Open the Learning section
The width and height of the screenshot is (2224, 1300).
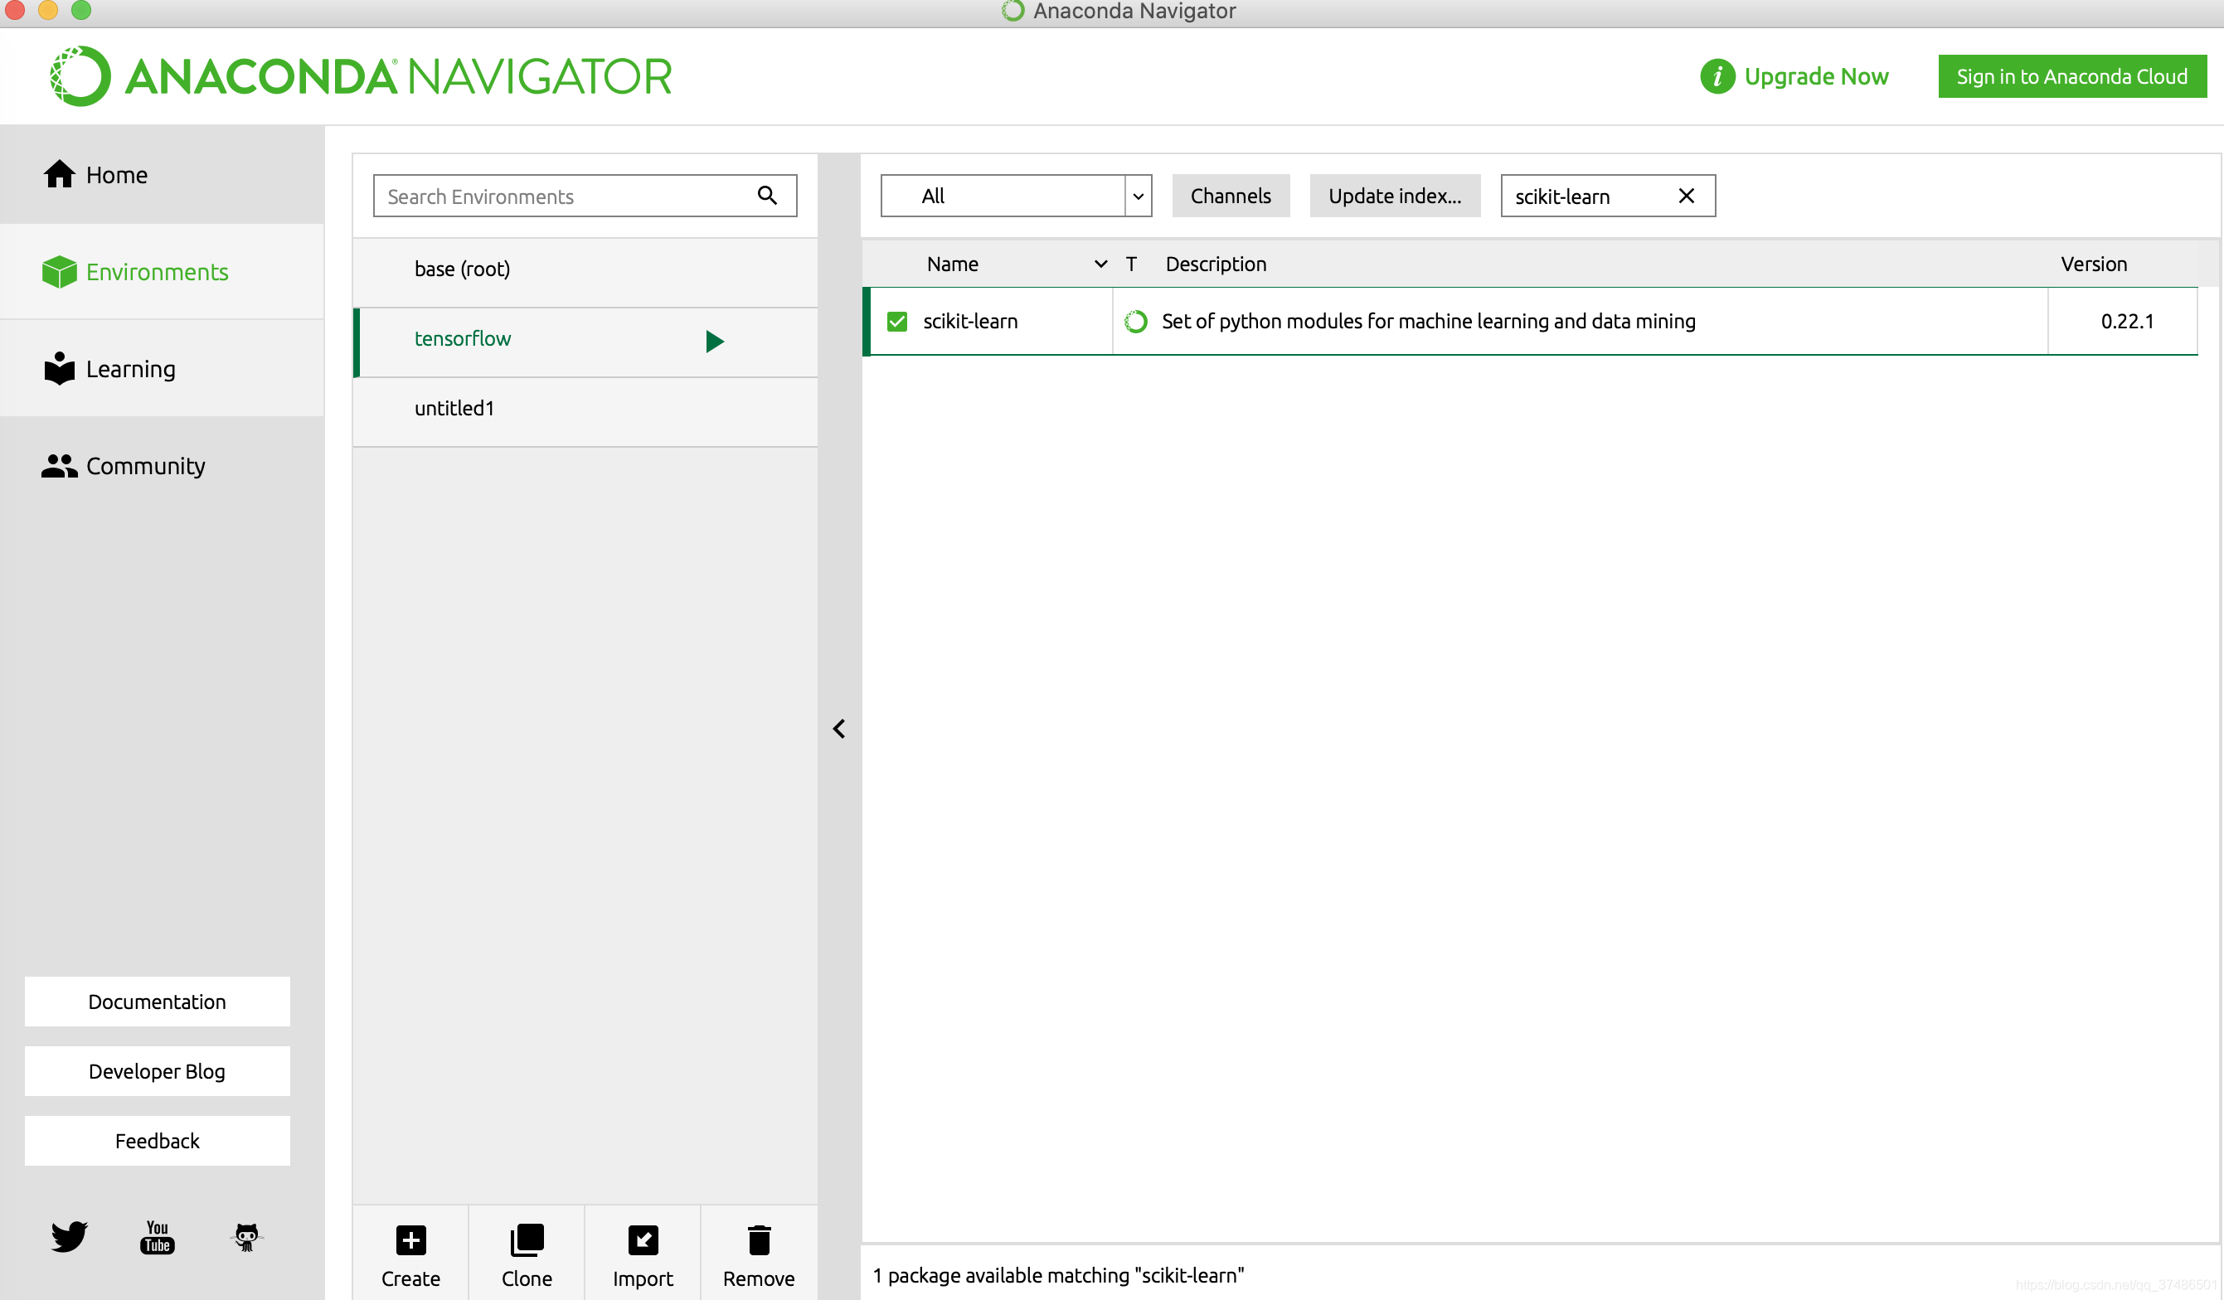pos(162,369)
